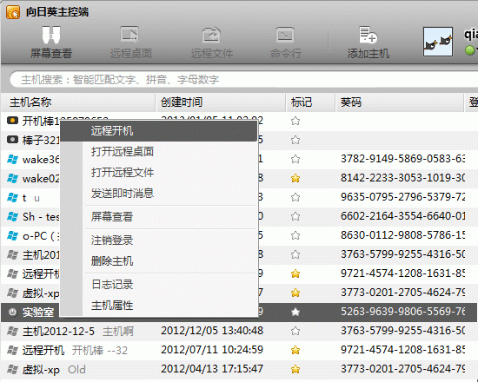Screen dimensions: 478x382
Task: Choose 打开远程桌面 from context menu
Action: tap(159, 152)
